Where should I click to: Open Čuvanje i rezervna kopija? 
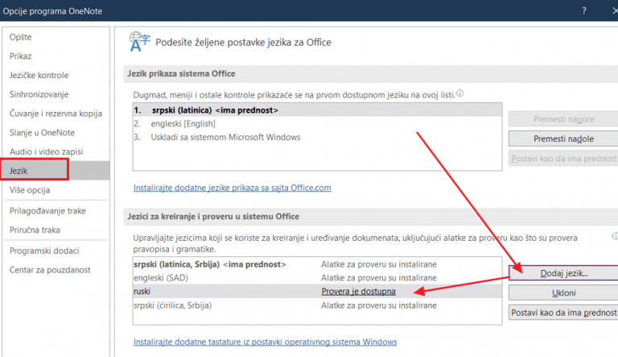(56, 114)
